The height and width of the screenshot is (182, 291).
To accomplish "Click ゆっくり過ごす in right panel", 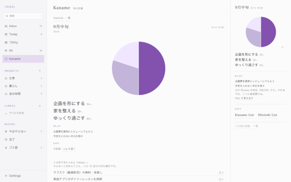I will [246, 65].
